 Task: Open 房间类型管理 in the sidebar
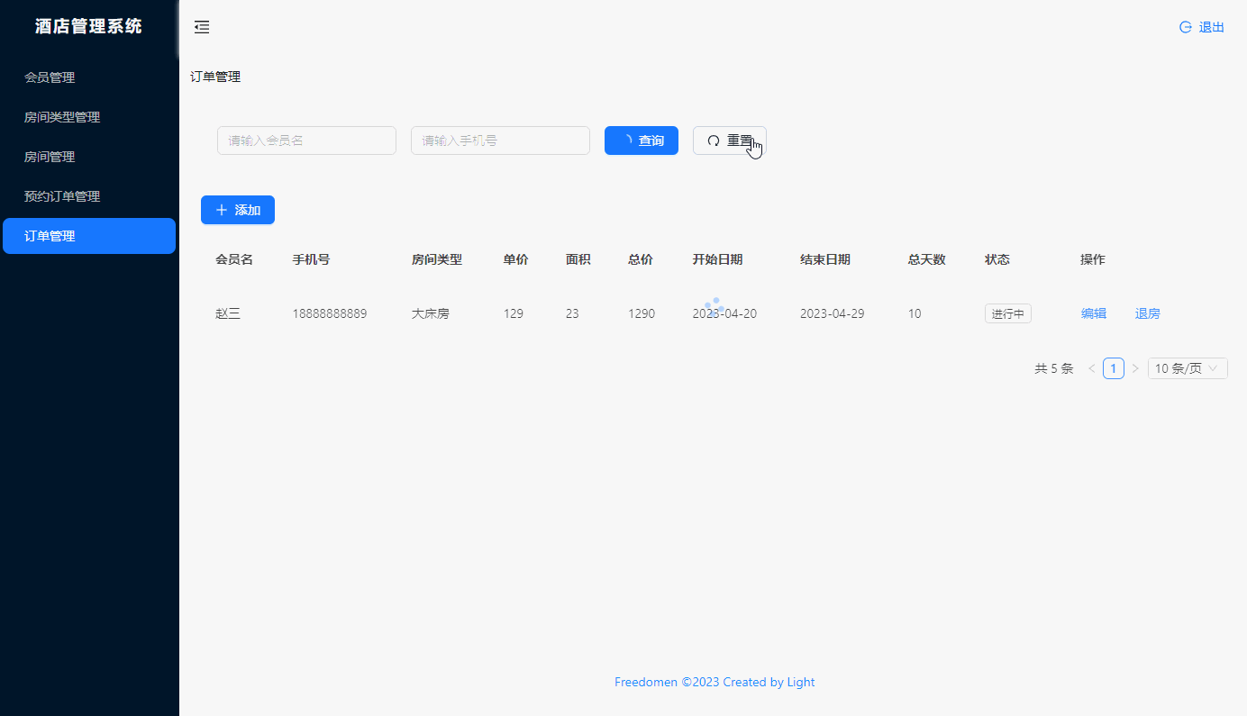coord(89,117)
